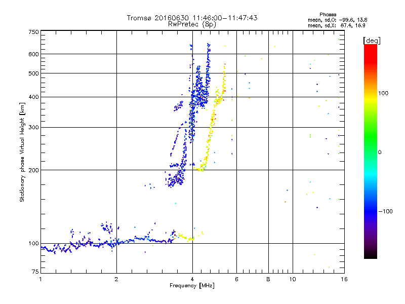Select the 'RwPretec (8p)' subtitle text
The height and width of the screenshot is (304, 405).
tap(192, 24)
